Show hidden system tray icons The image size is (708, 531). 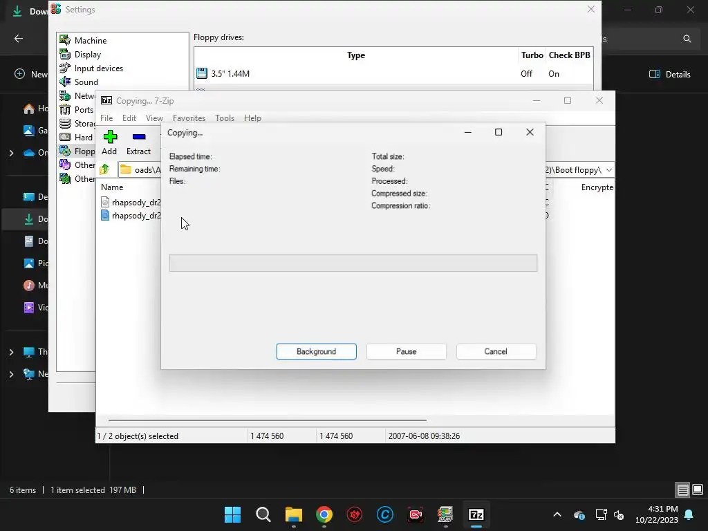pyautogui.click(x=557, y=514)
